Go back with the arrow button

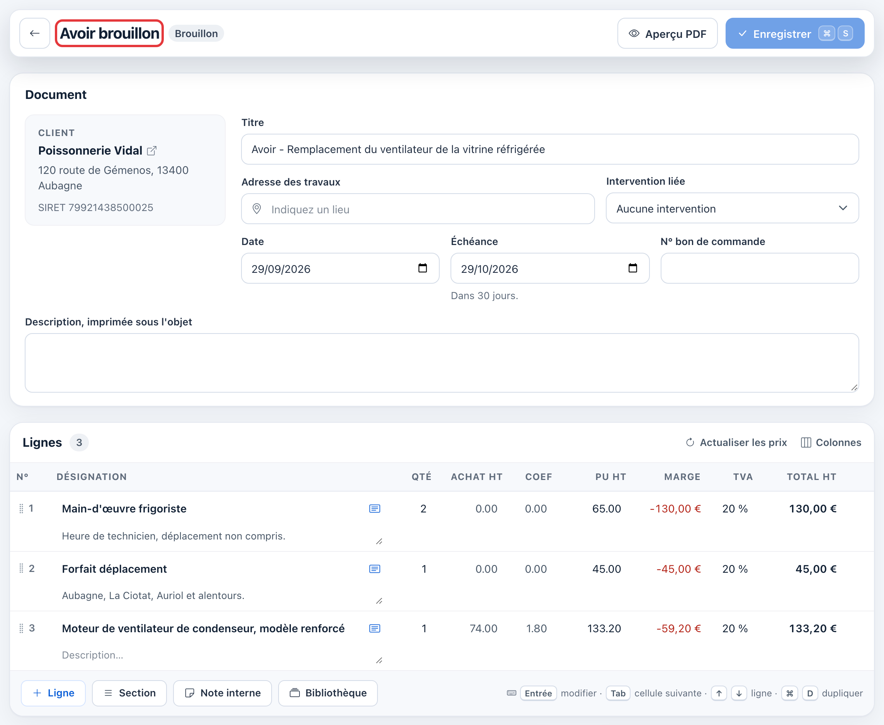click(x=35, y=33)
